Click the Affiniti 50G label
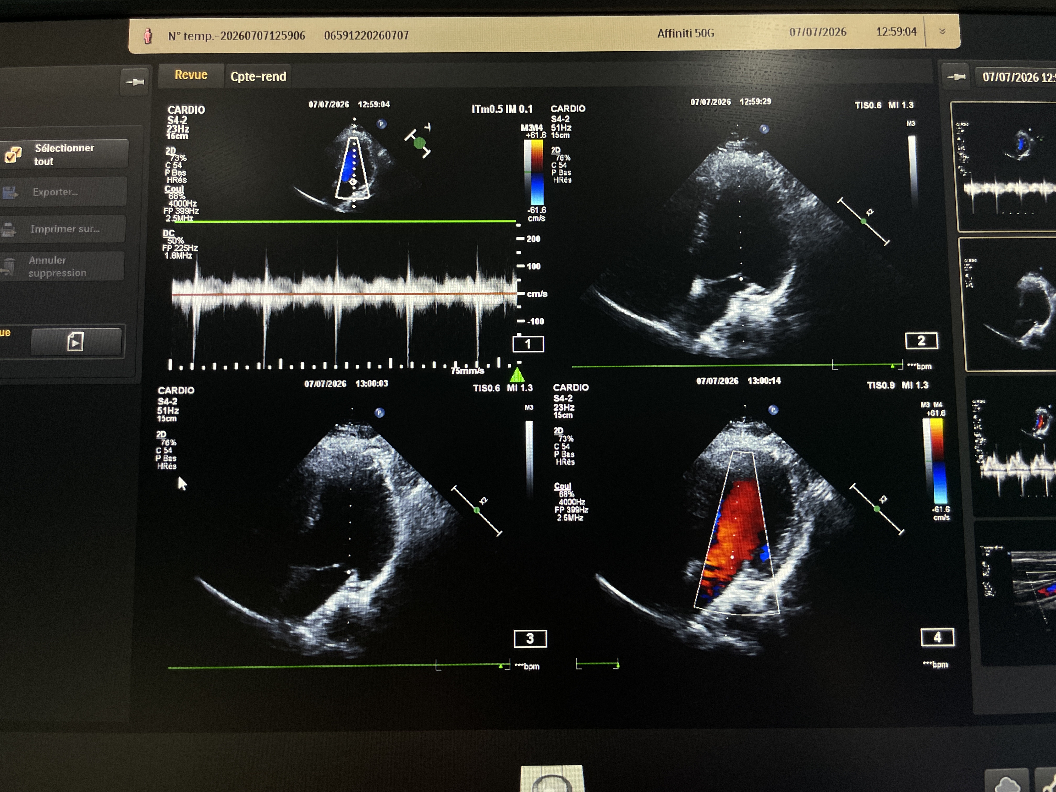This screenshot has height=792, width=1056. [686, 34]
